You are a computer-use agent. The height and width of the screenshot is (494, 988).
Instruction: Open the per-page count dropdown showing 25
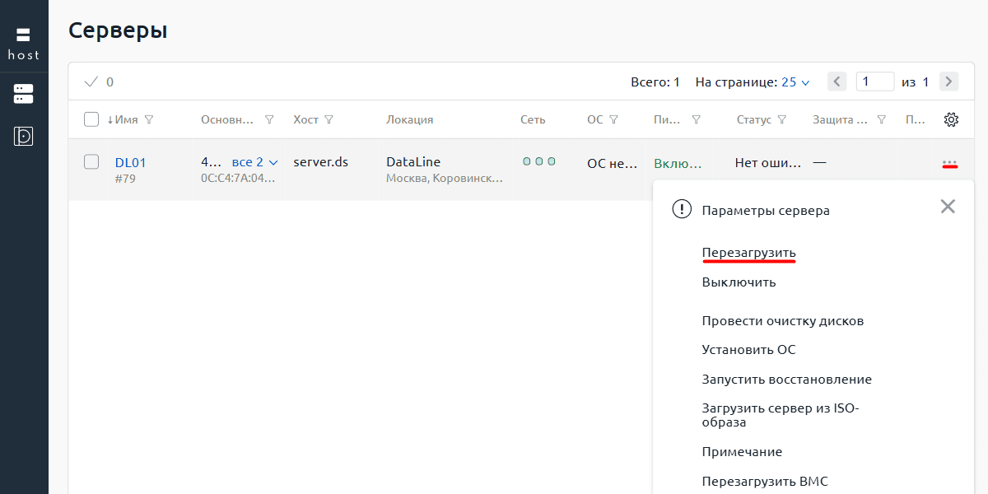[x=795, y=82]
